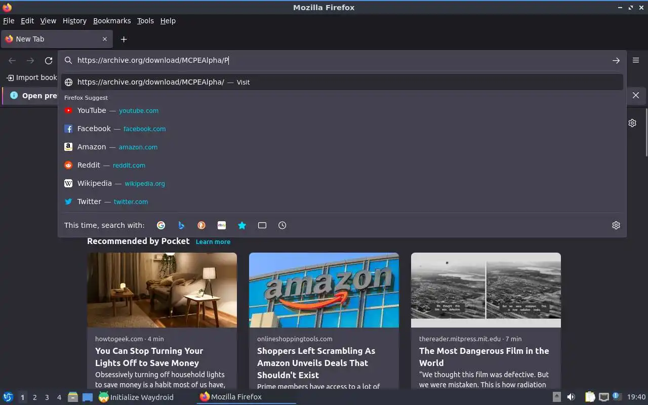Switch to the New Tab tab
This screenshot has width=648, height=405.
(x=57, y=39)
